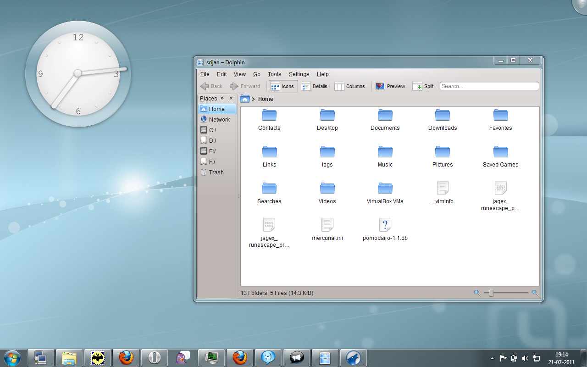Expand the breadcrumb arrow next to Home

click(254, 99)
